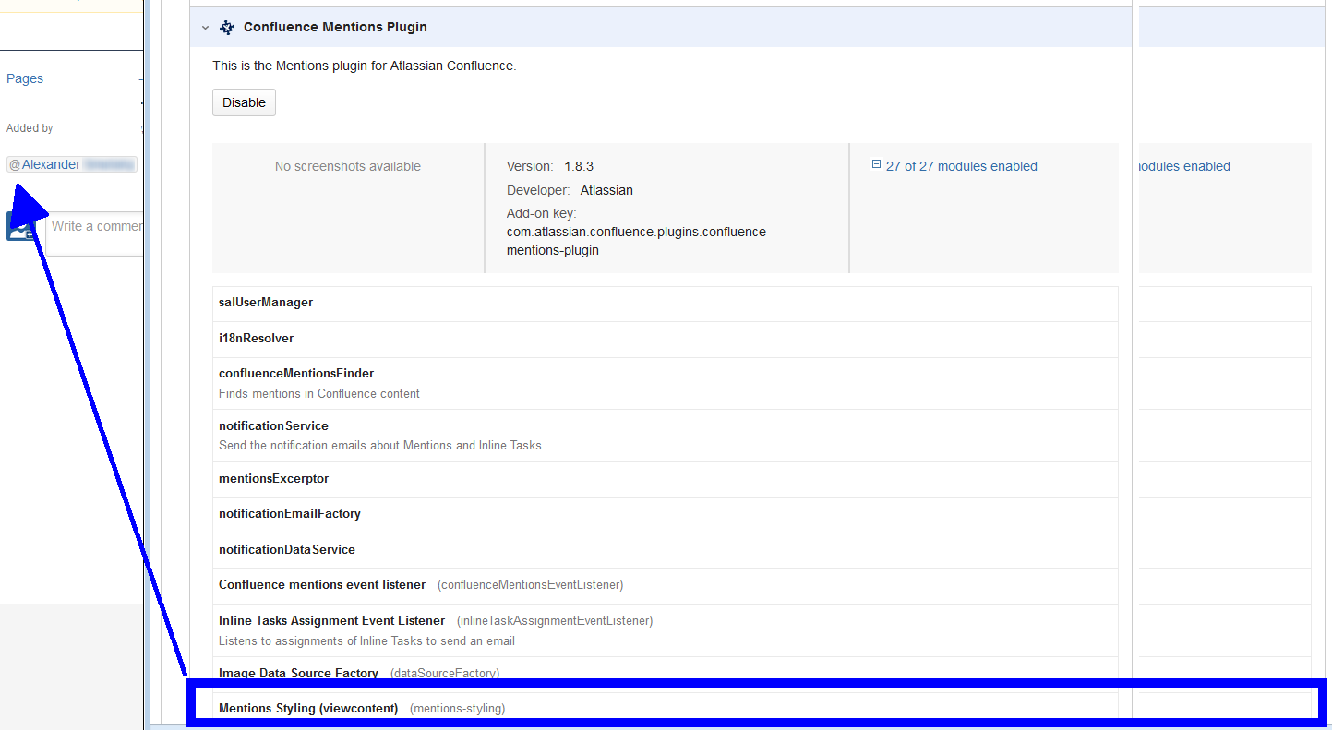
Task: Select the notificationDataService module row
Action: click(665, 551)
